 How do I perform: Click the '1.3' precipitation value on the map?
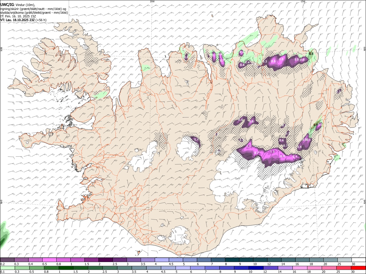[x=272, y=152]
